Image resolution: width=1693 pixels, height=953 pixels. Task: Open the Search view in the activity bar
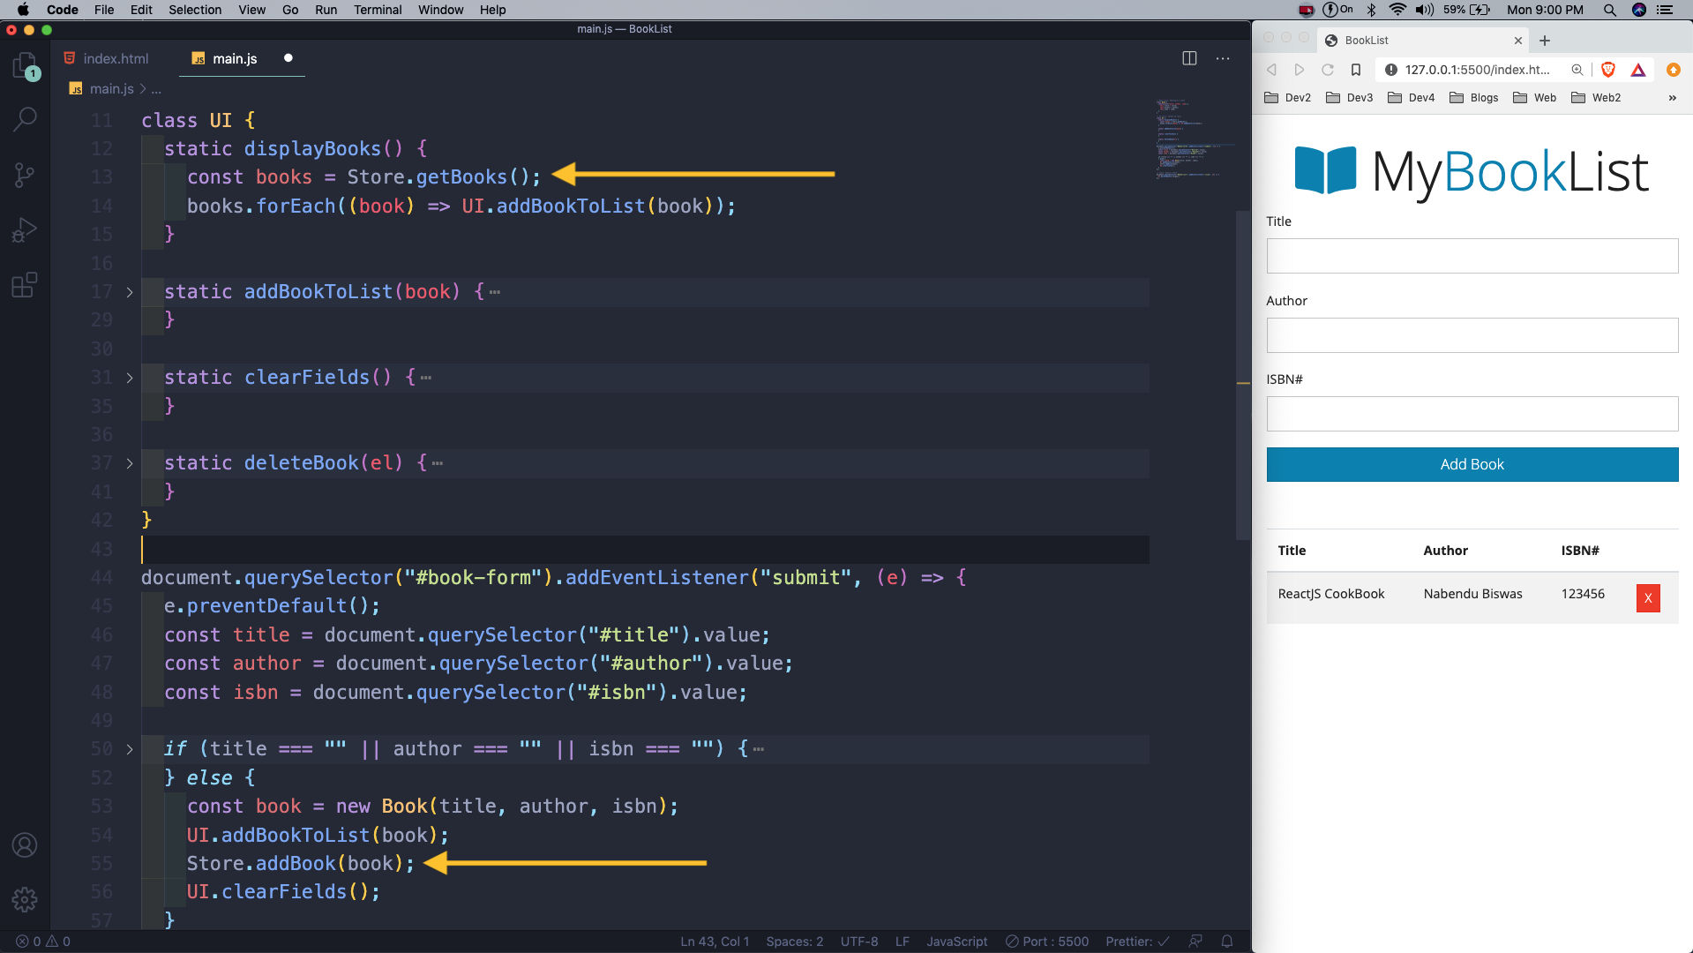25,119
